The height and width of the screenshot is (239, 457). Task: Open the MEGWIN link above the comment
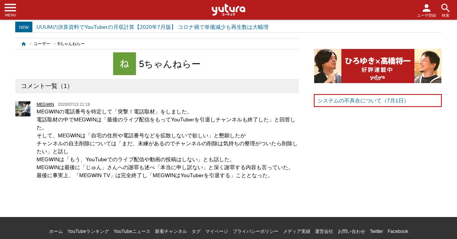[x=45, y=104]
